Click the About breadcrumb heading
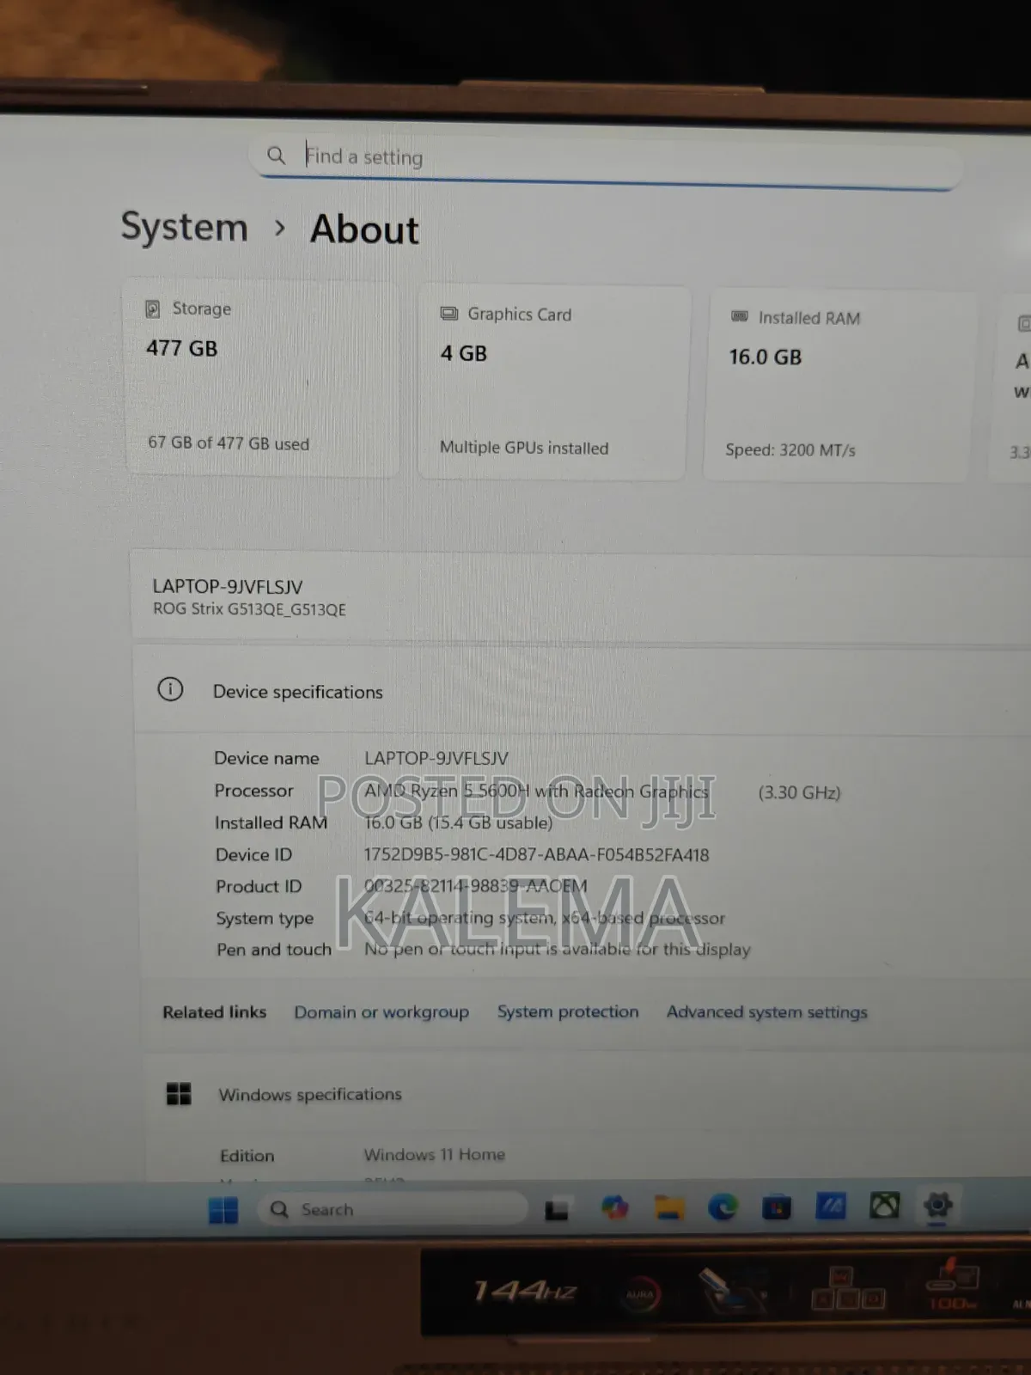This screenshot has width=1031, height=1375. [364, 229]
